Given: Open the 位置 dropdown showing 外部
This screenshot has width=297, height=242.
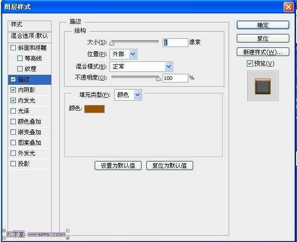Looking at the screenshot, I should pyautogui.click(x=123, y=54).
